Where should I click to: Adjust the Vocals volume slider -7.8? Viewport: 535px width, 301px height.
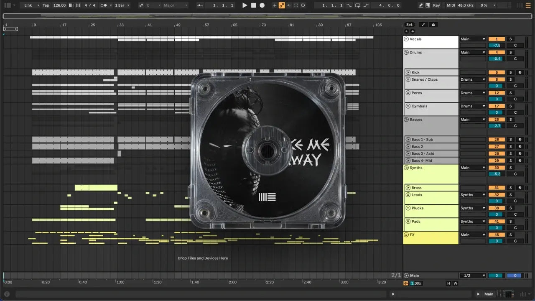point(497,45)
